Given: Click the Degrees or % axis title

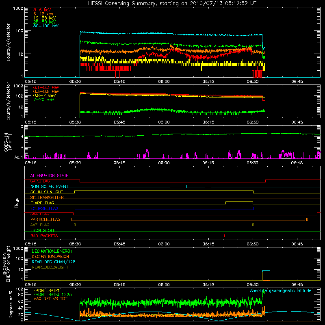Looking at the screenshot, I should tap(11, 304).
